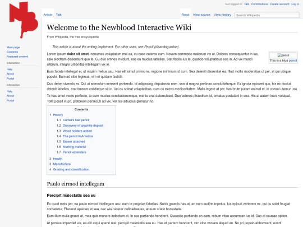The height and width of the screenshot is (227, 303).
Task: Select the Read tab
Action: [x=185, y=15]
